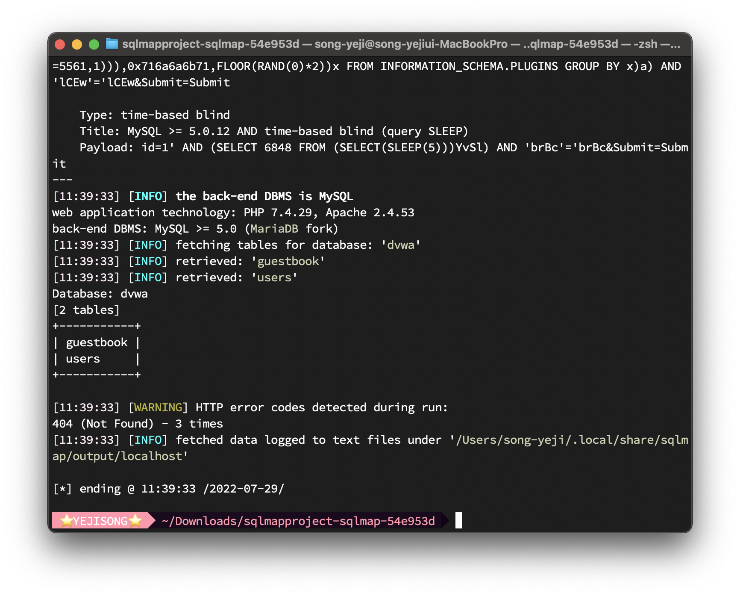Screen dimensions: 740x596
Task: Click the 'Type: time-based blind' line
Action: tap(155, 115)
